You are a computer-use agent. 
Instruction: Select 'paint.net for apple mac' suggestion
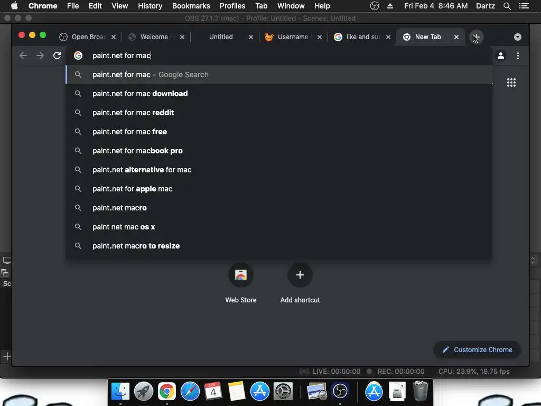tap(279, 189)
